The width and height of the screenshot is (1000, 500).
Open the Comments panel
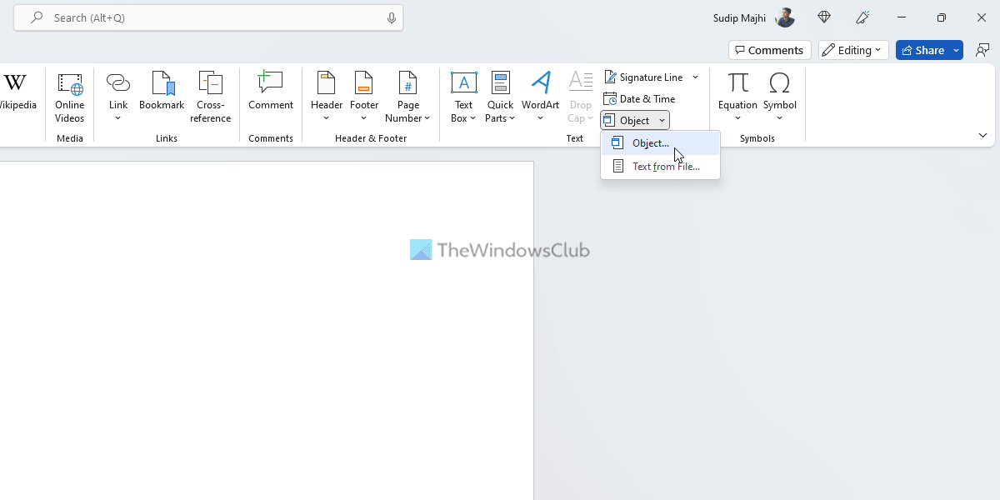769,49
